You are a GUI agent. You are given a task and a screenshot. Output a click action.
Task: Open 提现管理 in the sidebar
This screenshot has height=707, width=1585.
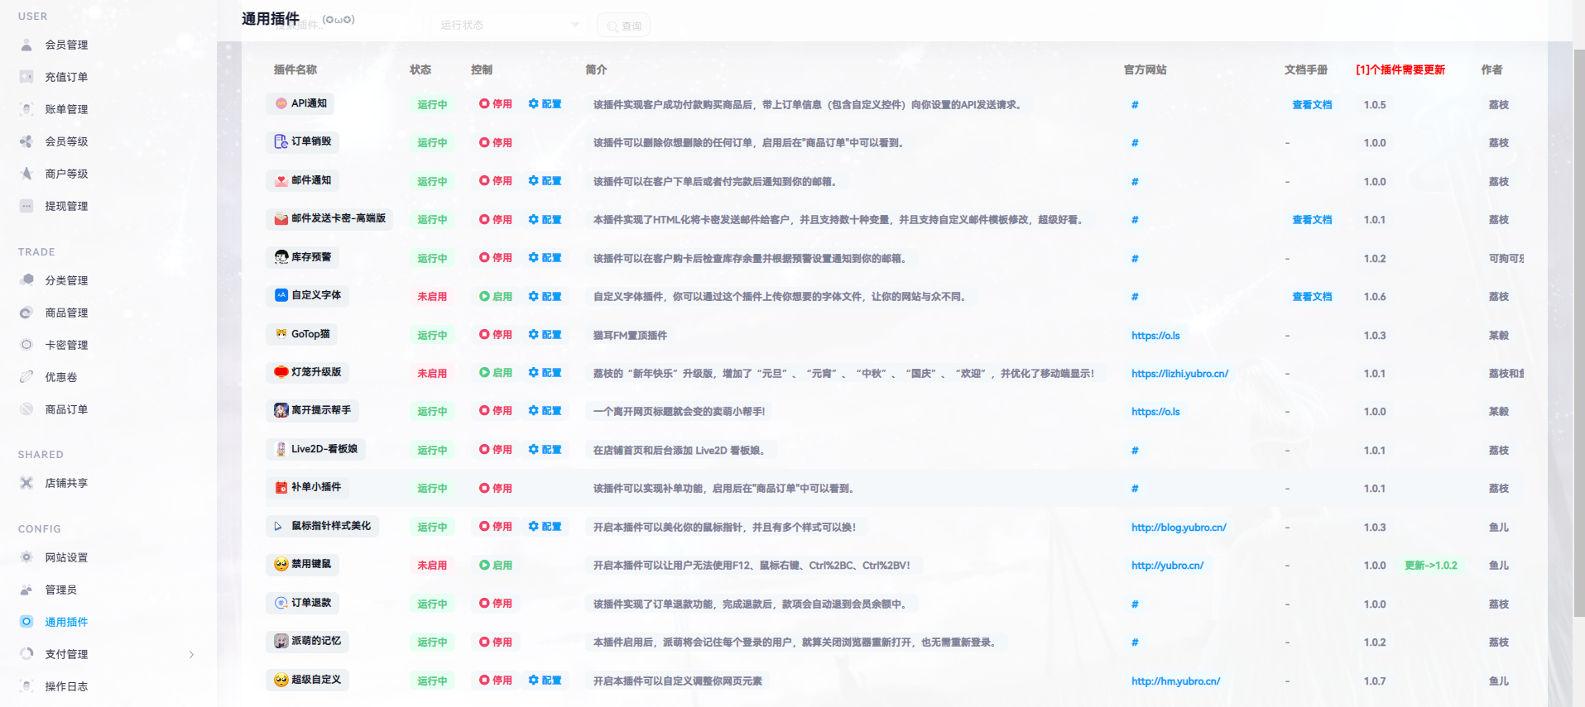coord(66,206)
